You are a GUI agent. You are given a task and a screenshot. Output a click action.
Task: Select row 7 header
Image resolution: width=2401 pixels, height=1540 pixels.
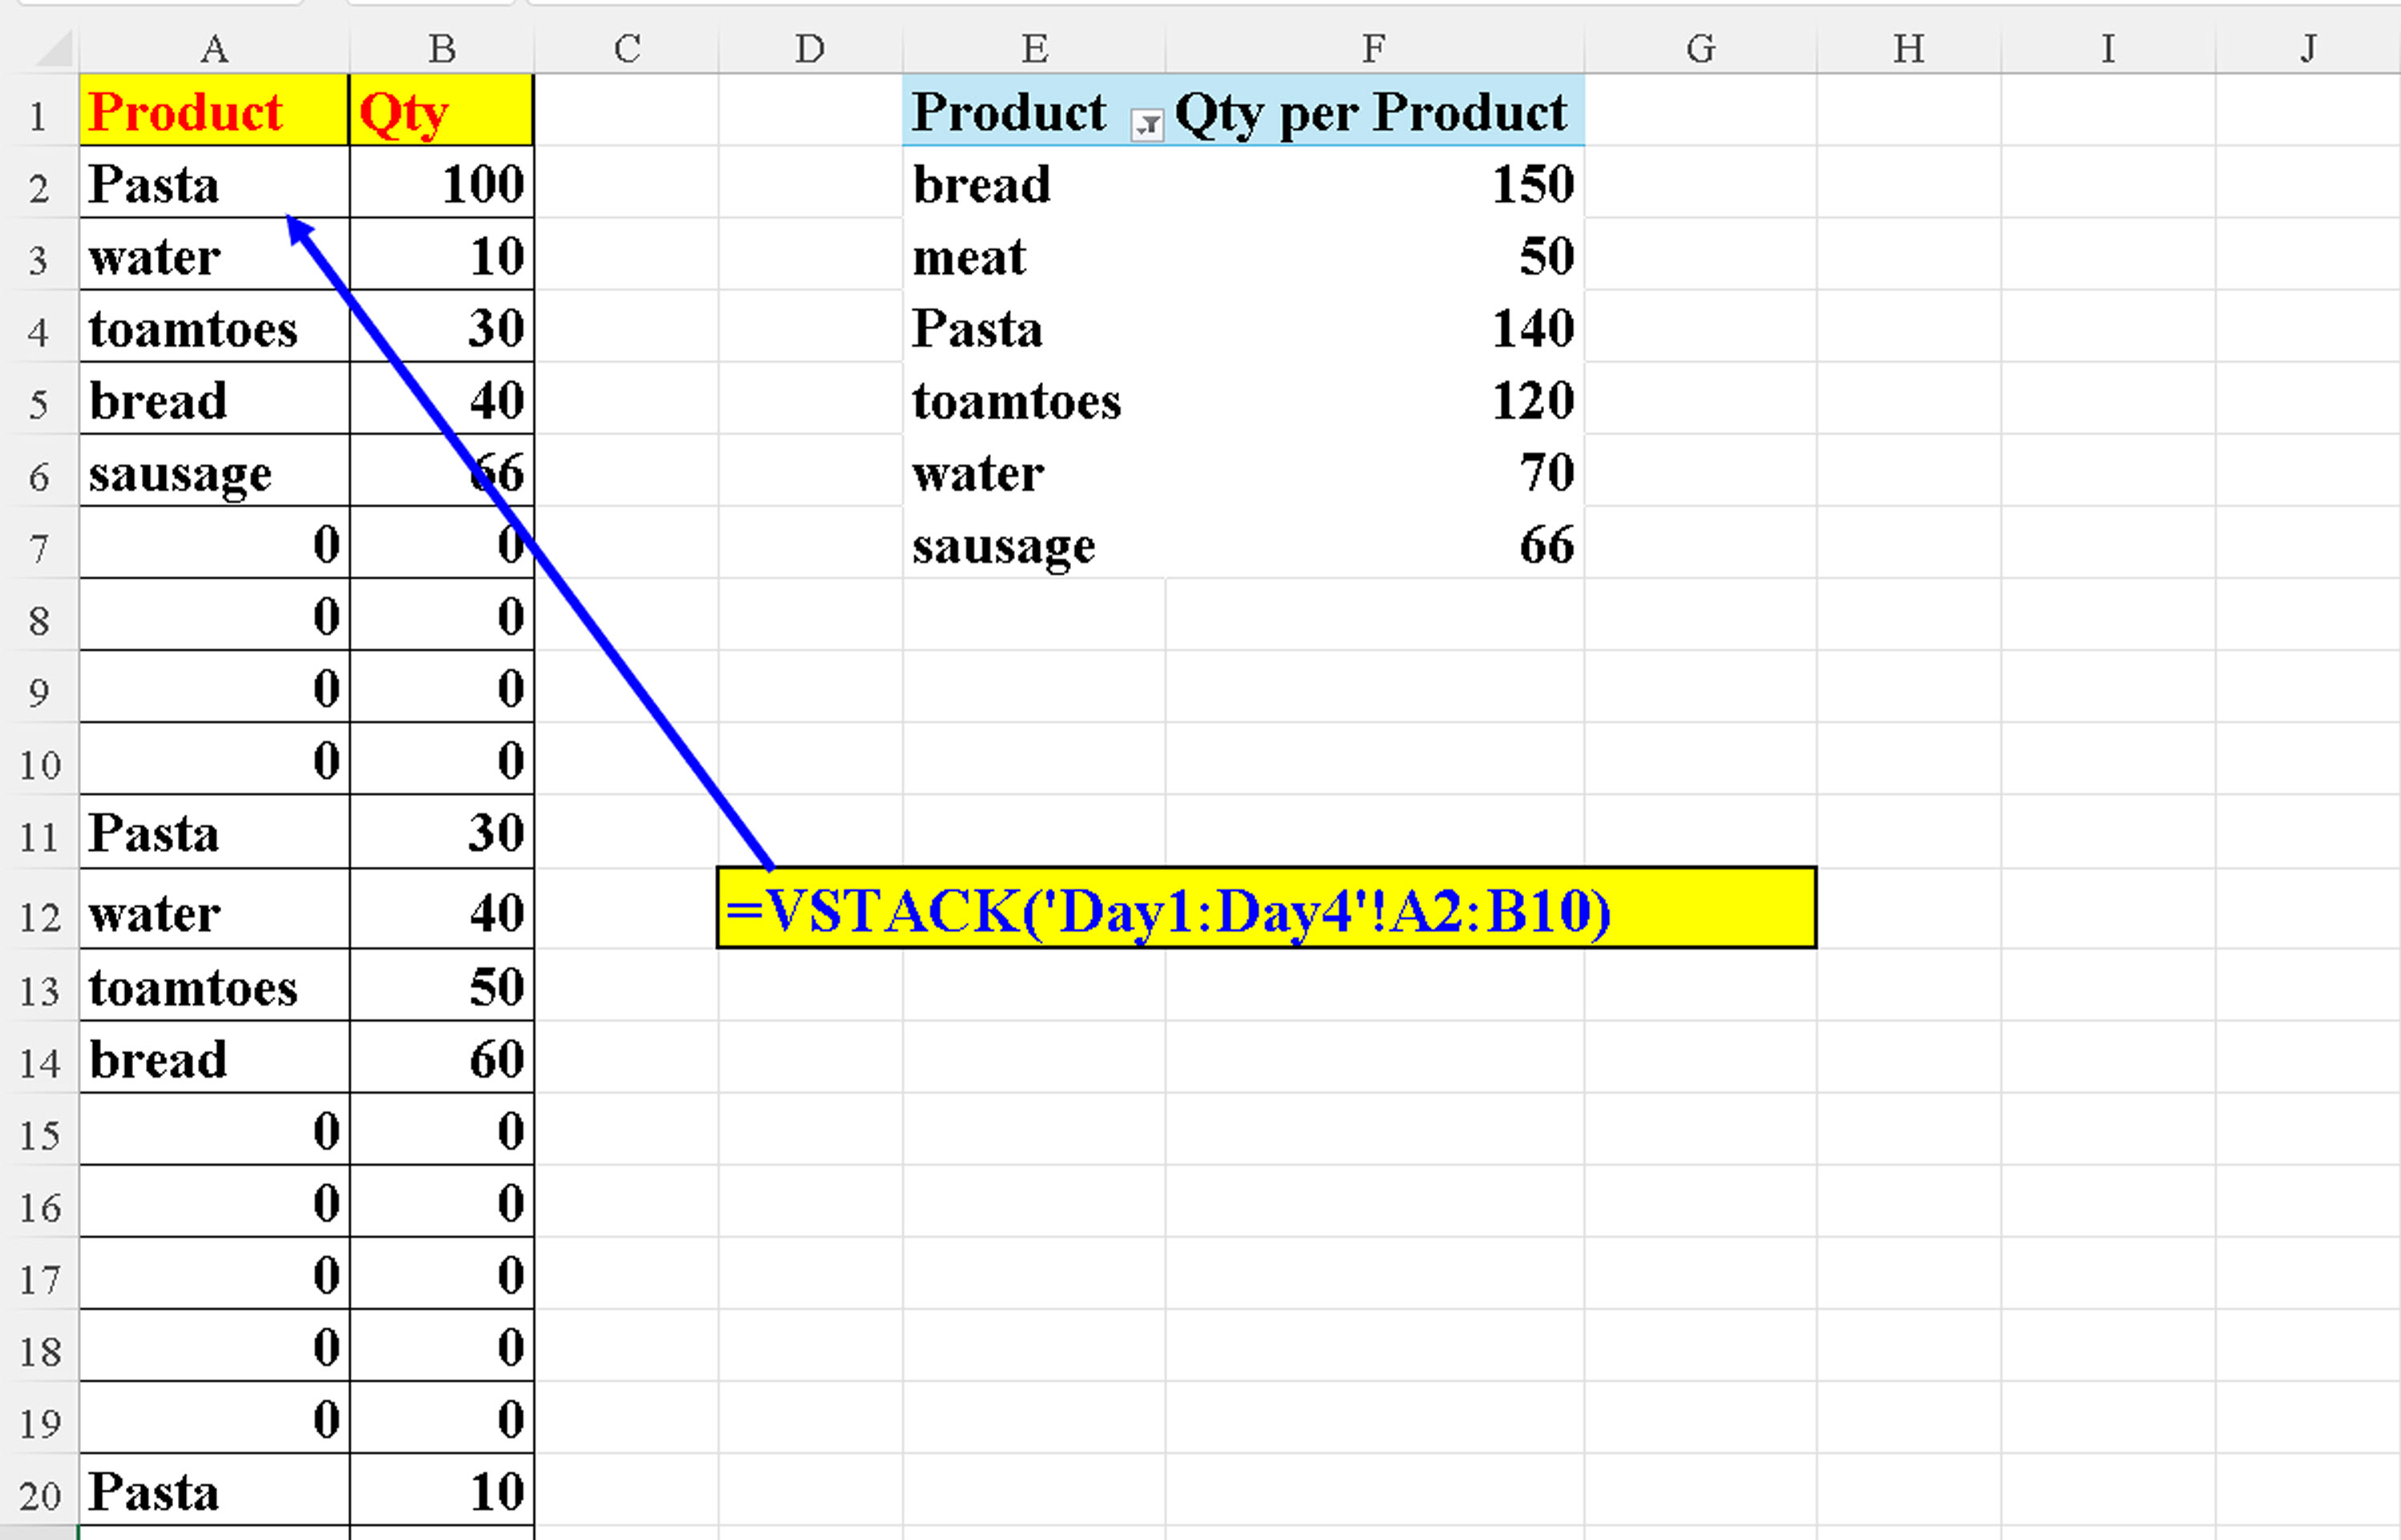click(39, 543)
